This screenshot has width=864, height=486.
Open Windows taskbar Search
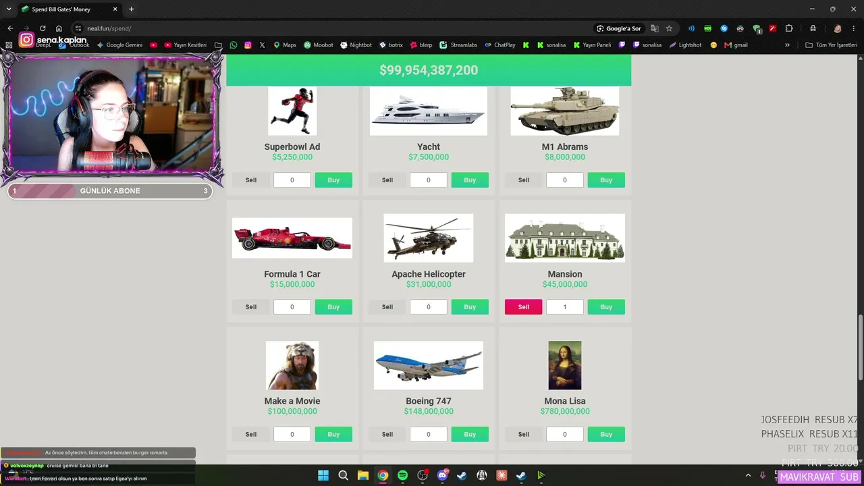click(x=343, y=475)
